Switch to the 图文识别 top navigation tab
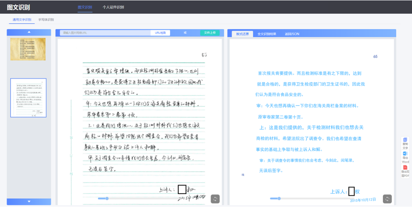This screenshot has width=412, height=207. coord(85,7)
